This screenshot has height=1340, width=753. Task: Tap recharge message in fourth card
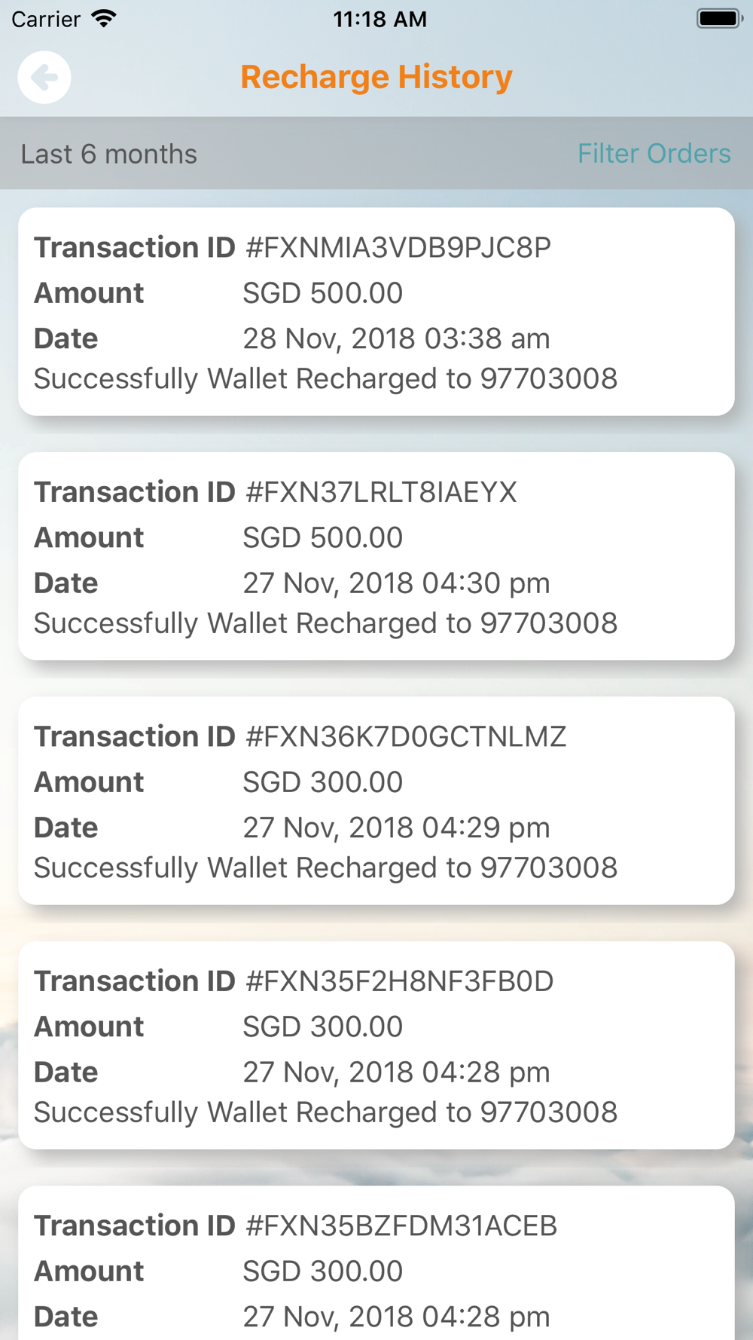(325, 1112)
